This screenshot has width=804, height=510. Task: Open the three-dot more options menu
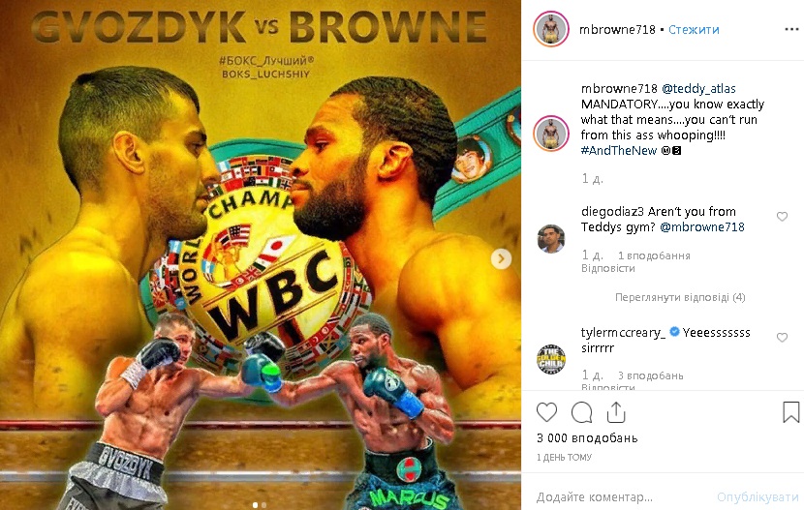click(791, 30)
